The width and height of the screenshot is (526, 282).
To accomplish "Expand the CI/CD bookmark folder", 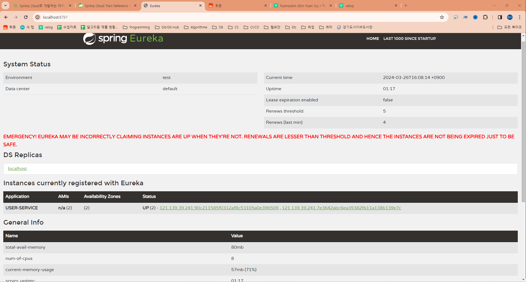I will coord(251,27).
